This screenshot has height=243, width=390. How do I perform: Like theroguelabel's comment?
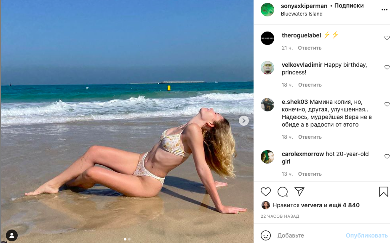[387, 38]
